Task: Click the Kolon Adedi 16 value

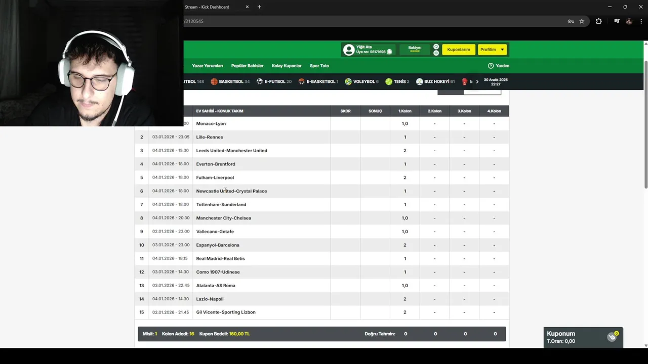Action: pyautogui.click(x=192, y=334)
